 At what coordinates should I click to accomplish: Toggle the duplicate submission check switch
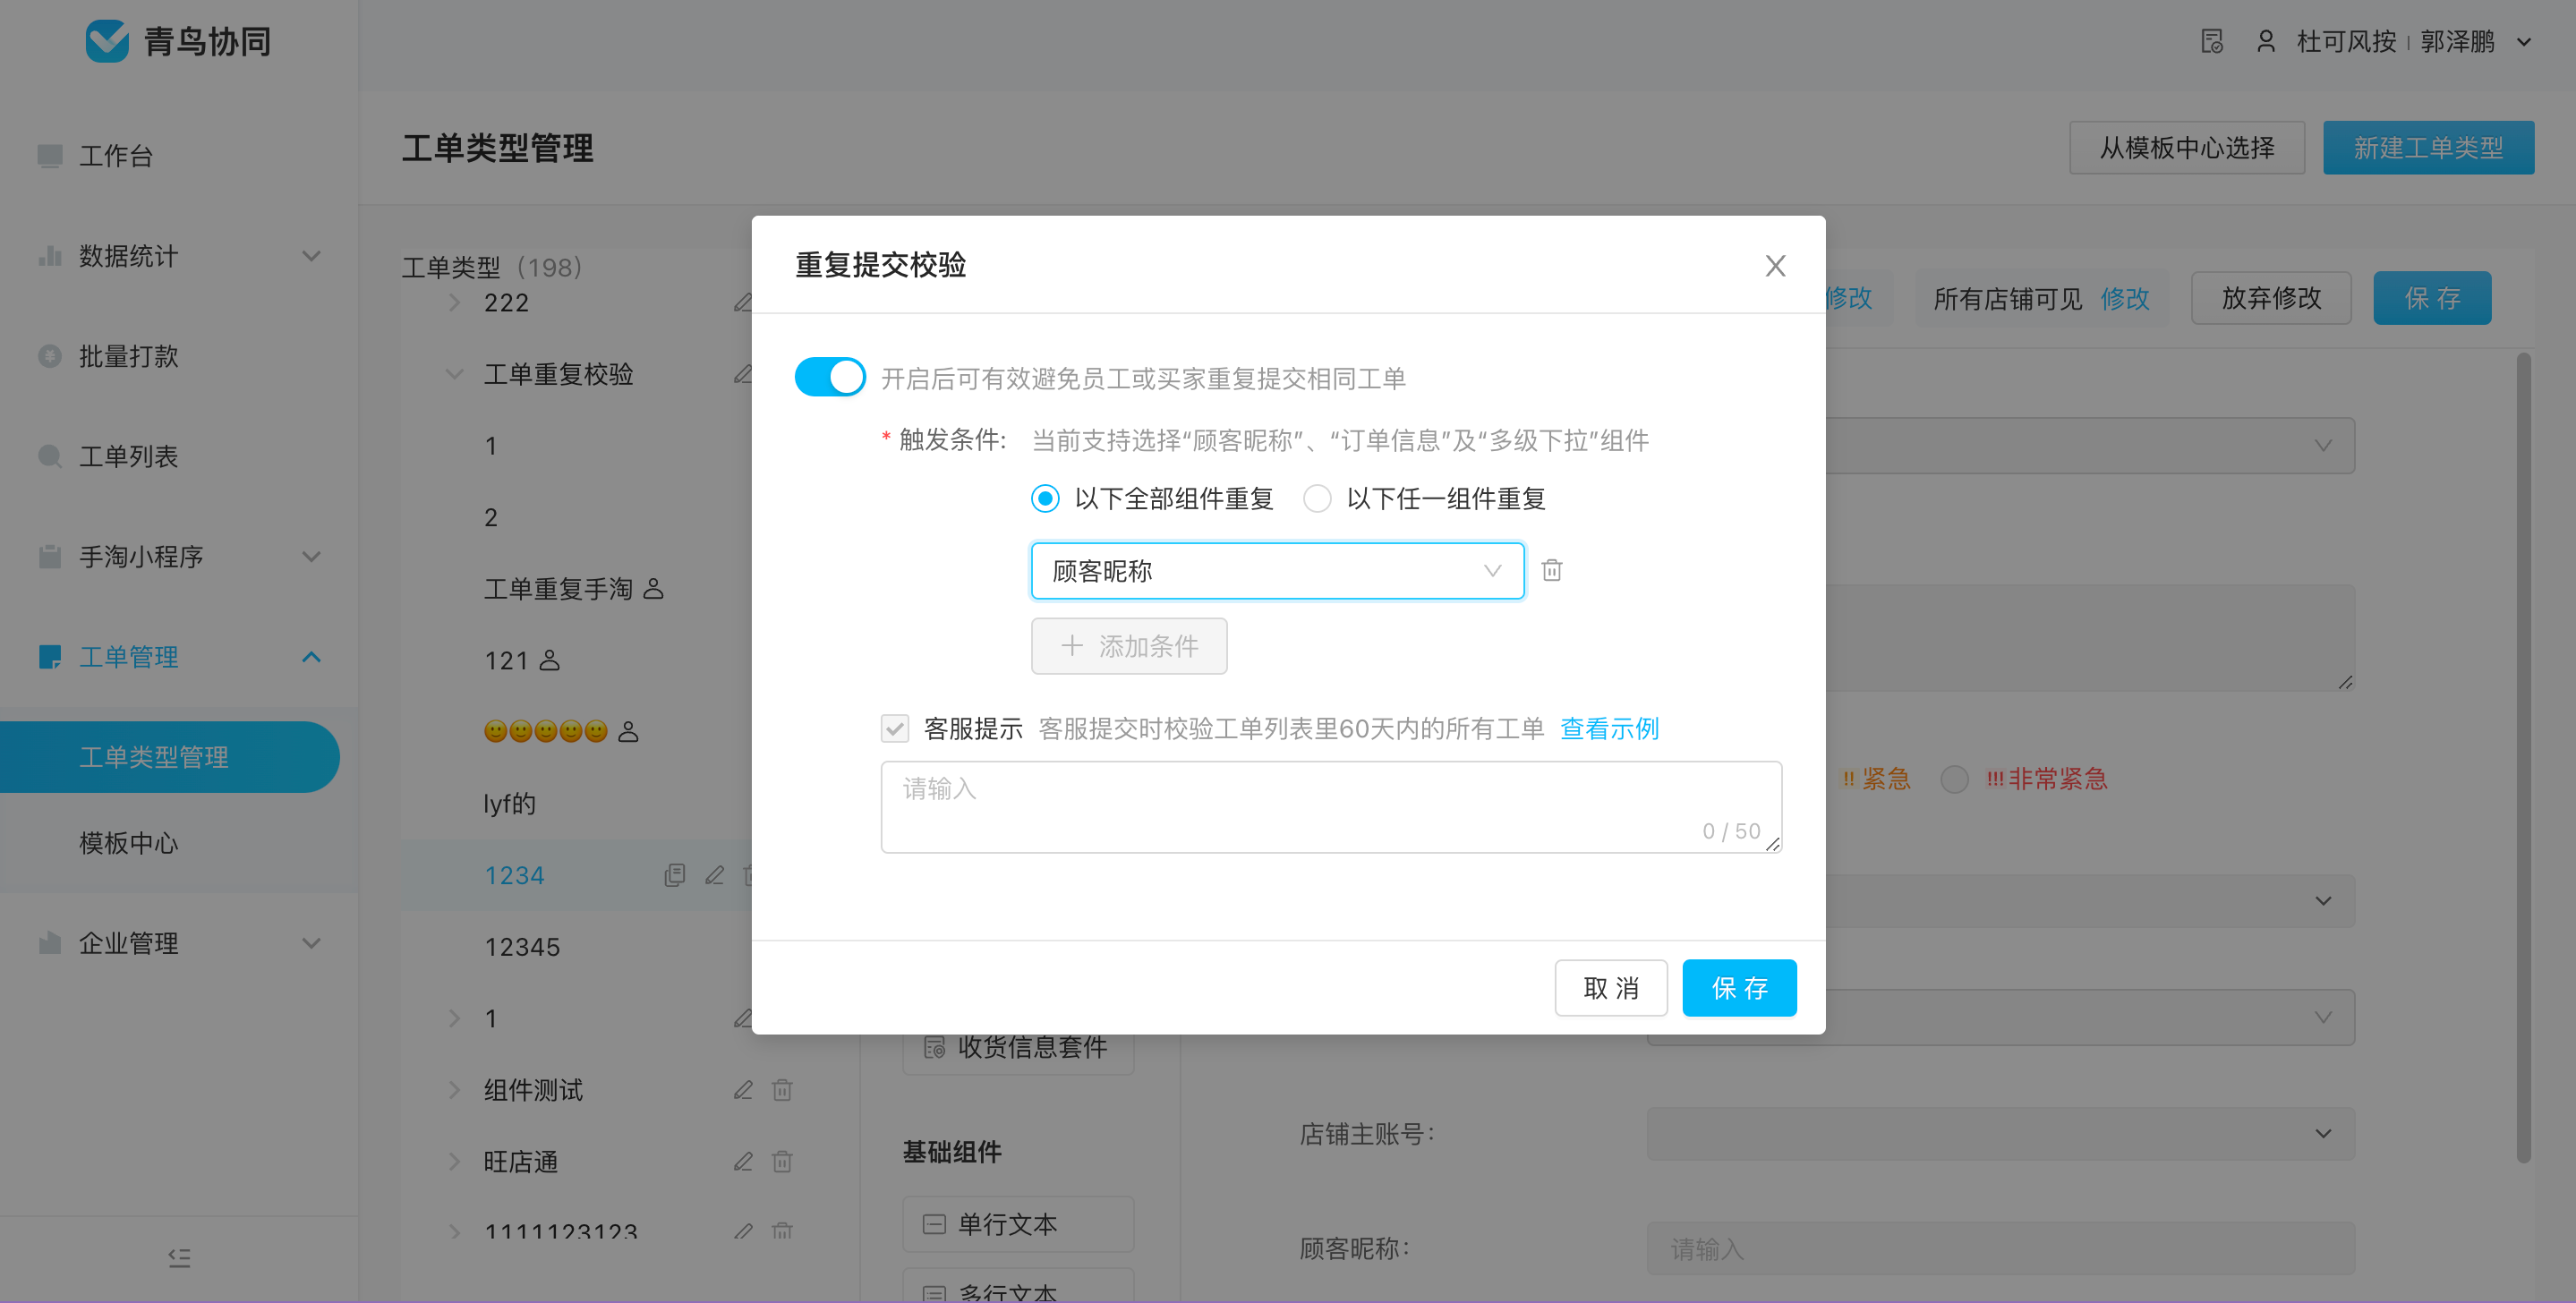(830, 377)
